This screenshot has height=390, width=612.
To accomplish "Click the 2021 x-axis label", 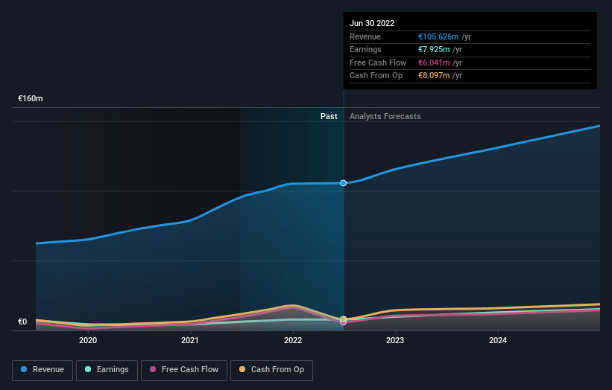I will 189,341.
